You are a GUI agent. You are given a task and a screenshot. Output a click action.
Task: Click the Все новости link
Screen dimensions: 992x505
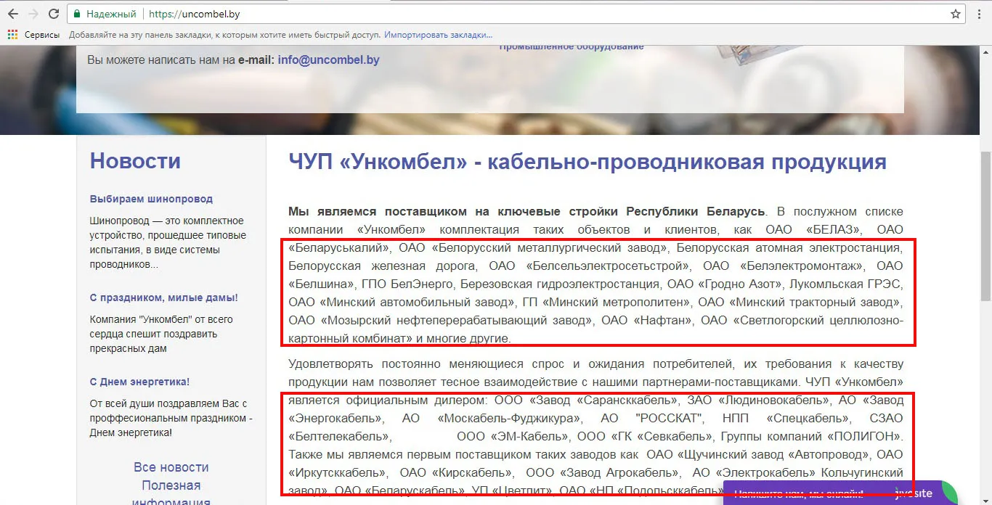pos(171,467)
